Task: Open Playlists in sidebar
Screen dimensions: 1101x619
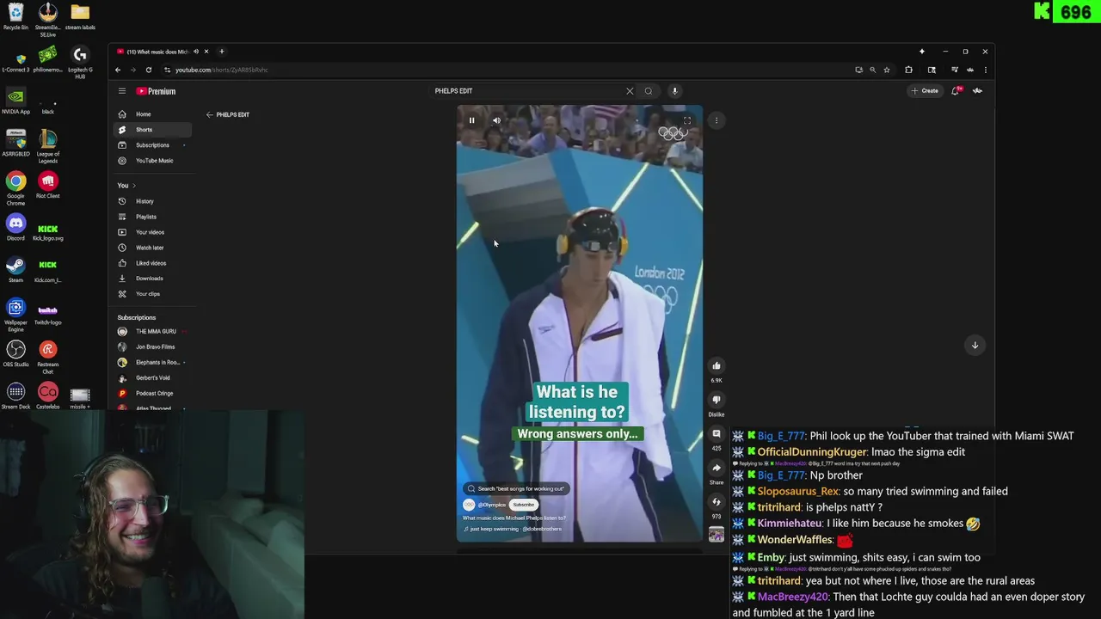Action: (152, 217)
